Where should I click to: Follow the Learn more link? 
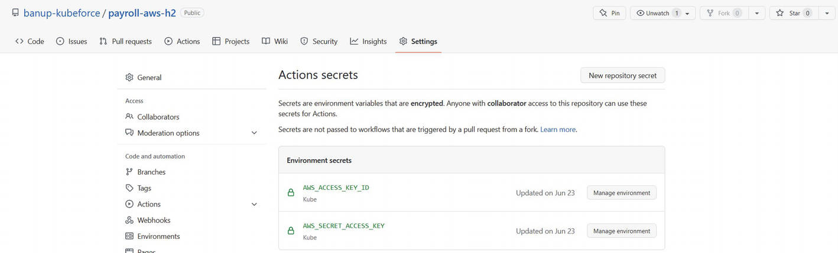tap(557, 129)
